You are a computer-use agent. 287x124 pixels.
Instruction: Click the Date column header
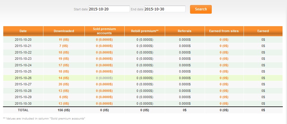tap(23, 31)
